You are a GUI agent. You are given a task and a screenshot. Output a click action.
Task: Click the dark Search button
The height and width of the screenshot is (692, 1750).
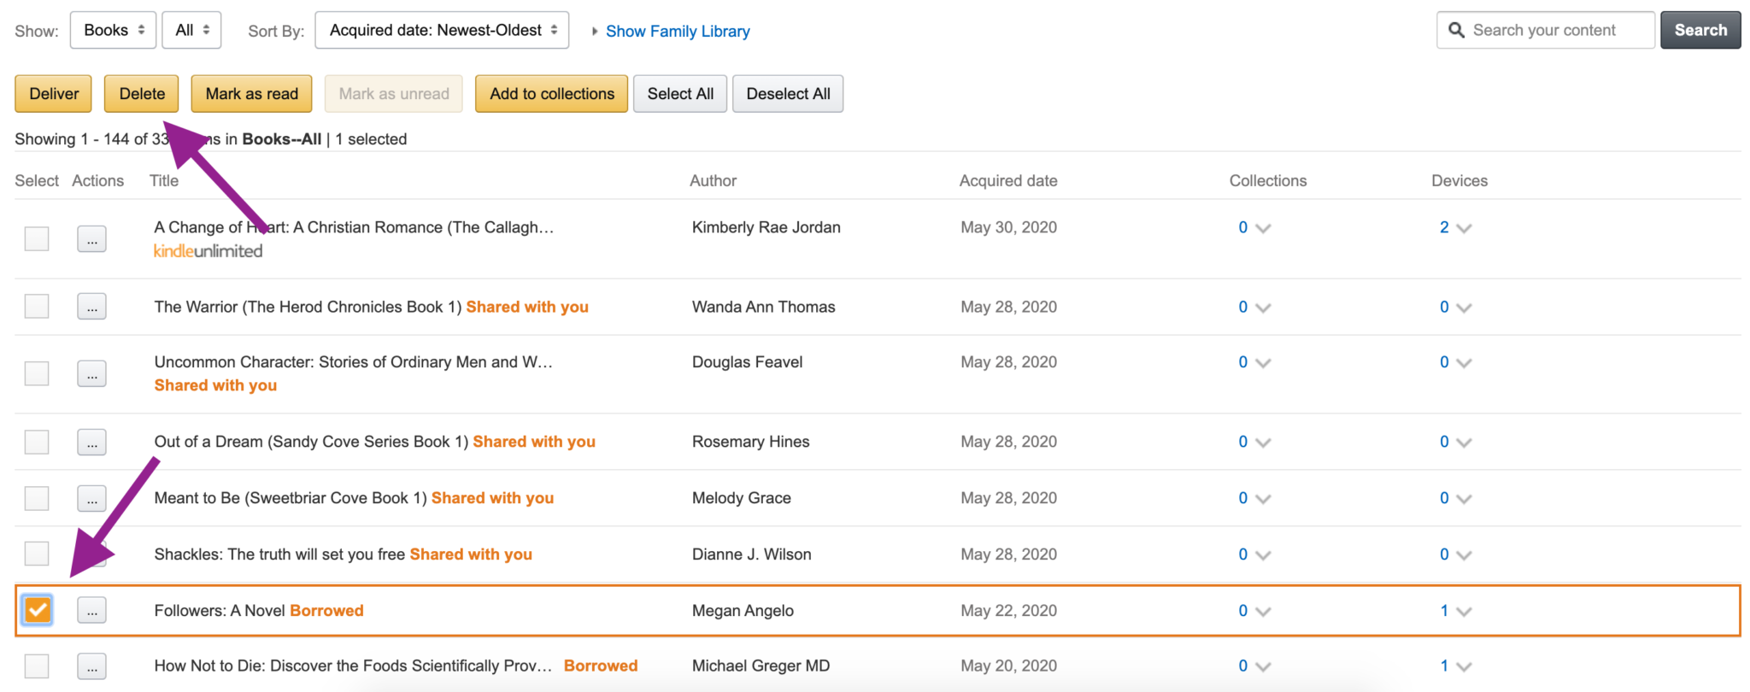[x=1700, y=30]
